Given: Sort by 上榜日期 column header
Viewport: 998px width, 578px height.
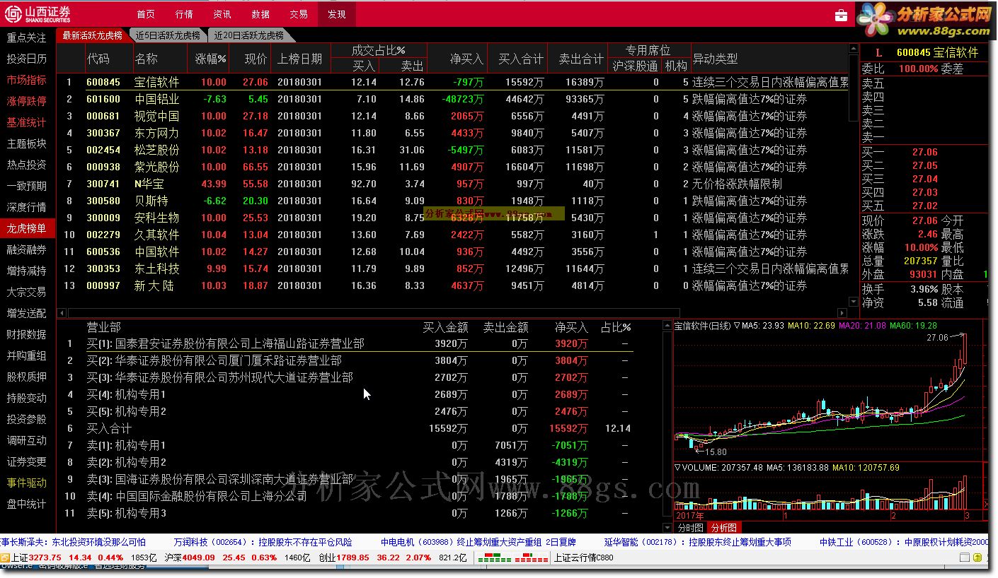Looking at the screenshot, I should coord(300,59).
